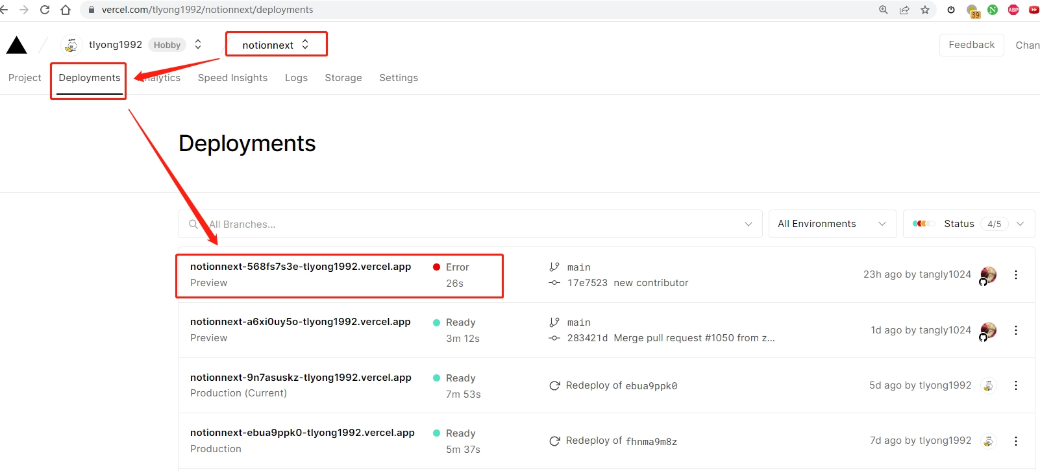
Task: Go to the Speed Insights tab
Action: pyautogui.click(x=232, y=78)
